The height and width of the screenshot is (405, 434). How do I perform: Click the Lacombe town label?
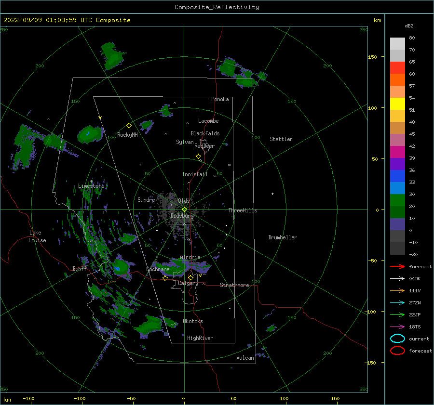tap(208, 121)
